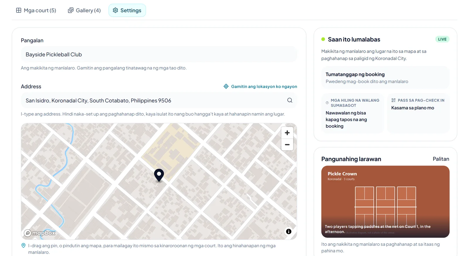Open the Pickle Crown main photo thumbnail
The image size is (469, 256).
pos(385,202)
